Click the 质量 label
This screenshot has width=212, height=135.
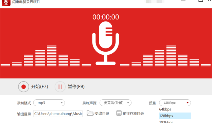pyautogui.click(x=152, y=103)
